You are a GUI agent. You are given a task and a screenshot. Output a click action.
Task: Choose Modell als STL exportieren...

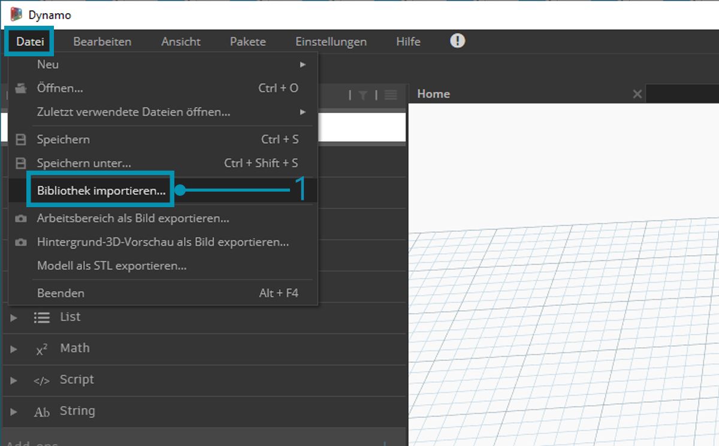163,266
